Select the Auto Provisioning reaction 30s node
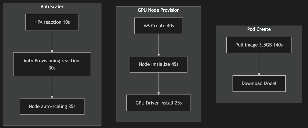This screenshot has width=308, height=128. [x=52, y=64]
